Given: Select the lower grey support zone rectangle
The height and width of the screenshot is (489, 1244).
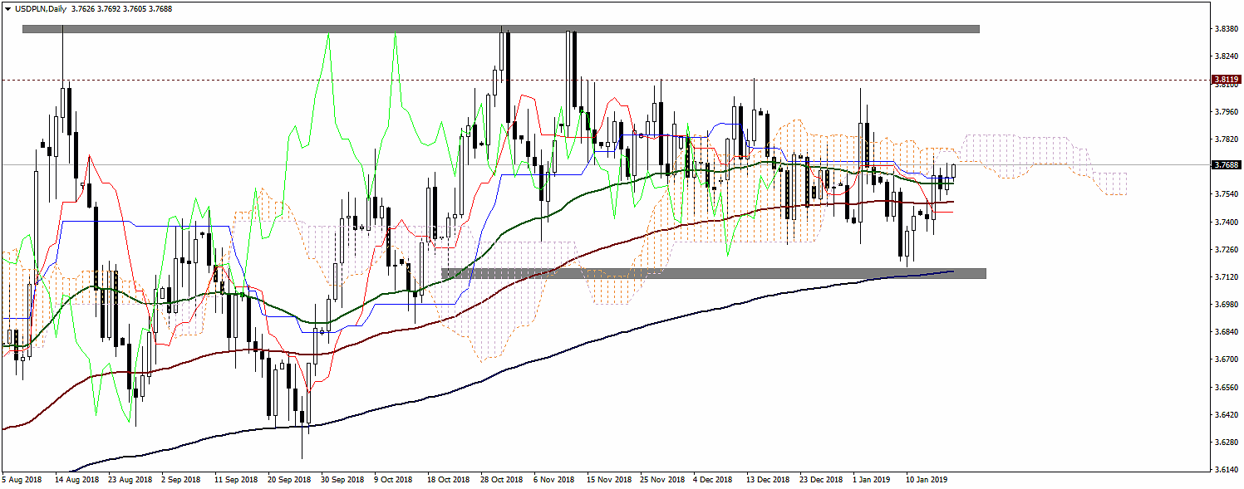Looking at the screenshot, I should (x=714, y=273).
